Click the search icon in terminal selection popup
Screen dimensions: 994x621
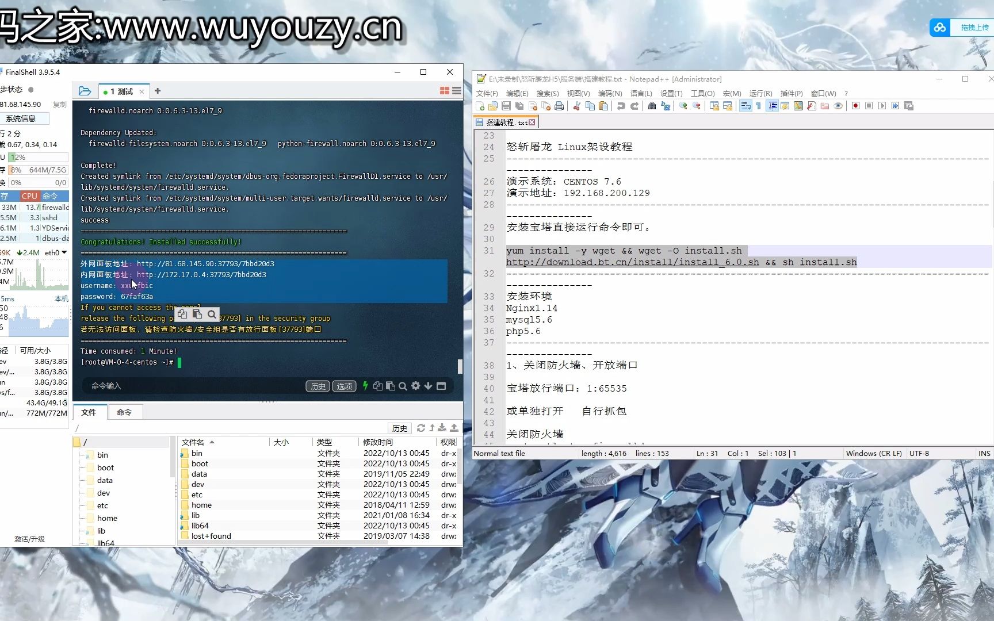212,314
